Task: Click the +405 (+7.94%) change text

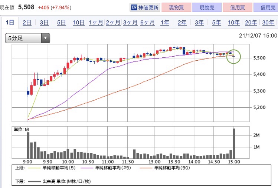Action: pos(55,8)
